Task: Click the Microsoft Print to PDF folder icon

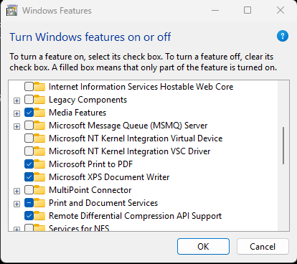Action: point(39,164)
